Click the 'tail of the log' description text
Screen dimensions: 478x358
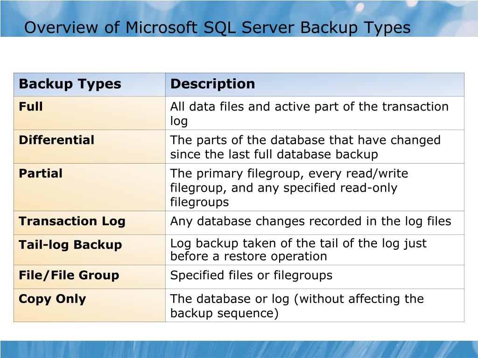298,250
